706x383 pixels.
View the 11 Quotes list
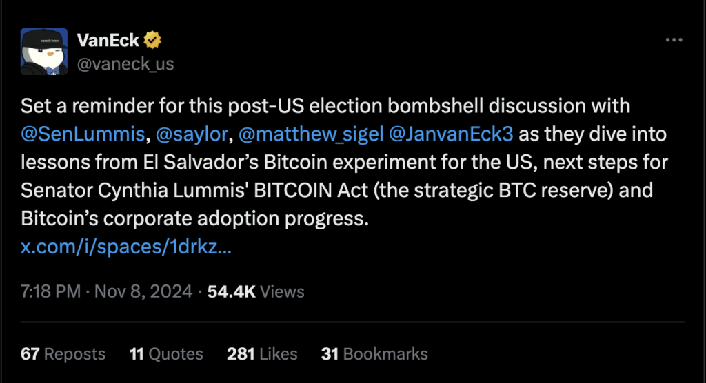click(x=166, y=354)
